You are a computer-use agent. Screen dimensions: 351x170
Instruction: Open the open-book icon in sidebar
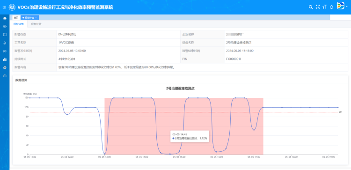click(5, 35)
